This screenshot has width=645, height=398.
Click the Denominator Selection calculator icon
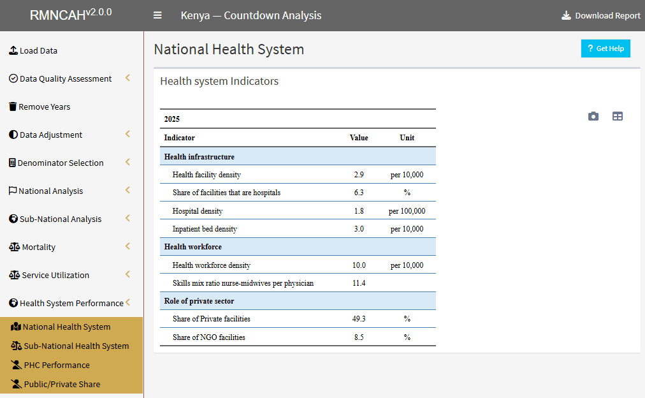coord(12,162)
